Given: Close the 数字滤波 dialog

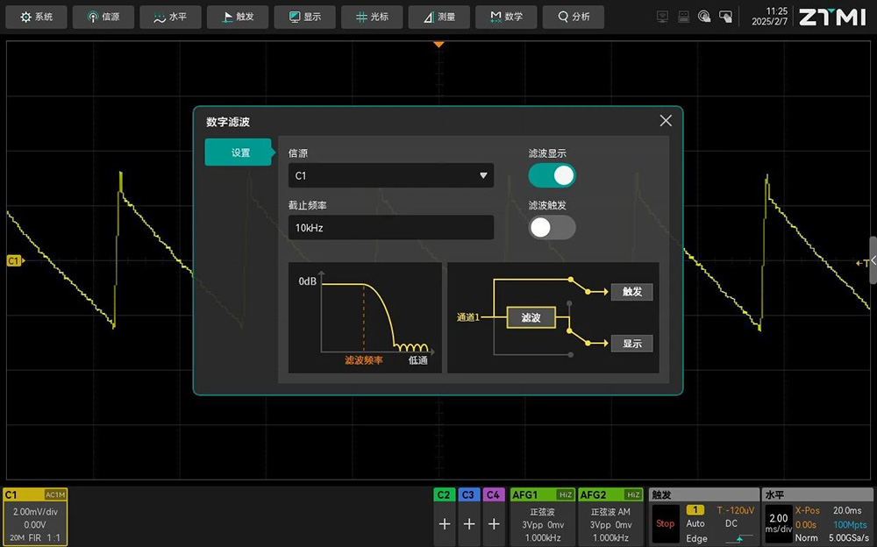Looking at the screenshot, I should [x=666, y=121].
